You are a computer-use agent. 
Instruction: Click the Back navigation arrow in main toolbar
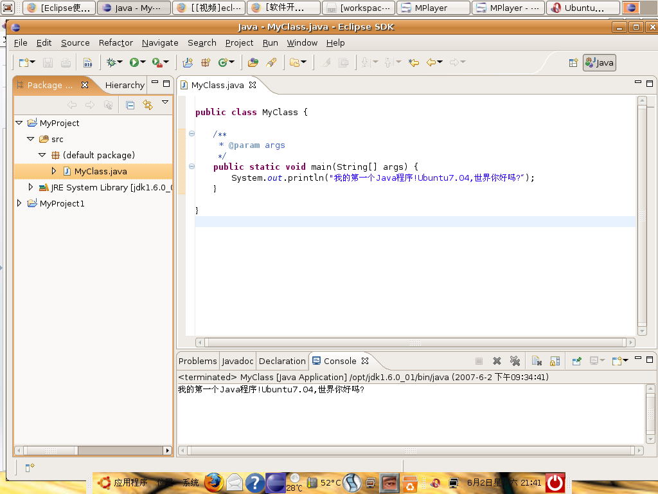[431, 62]
